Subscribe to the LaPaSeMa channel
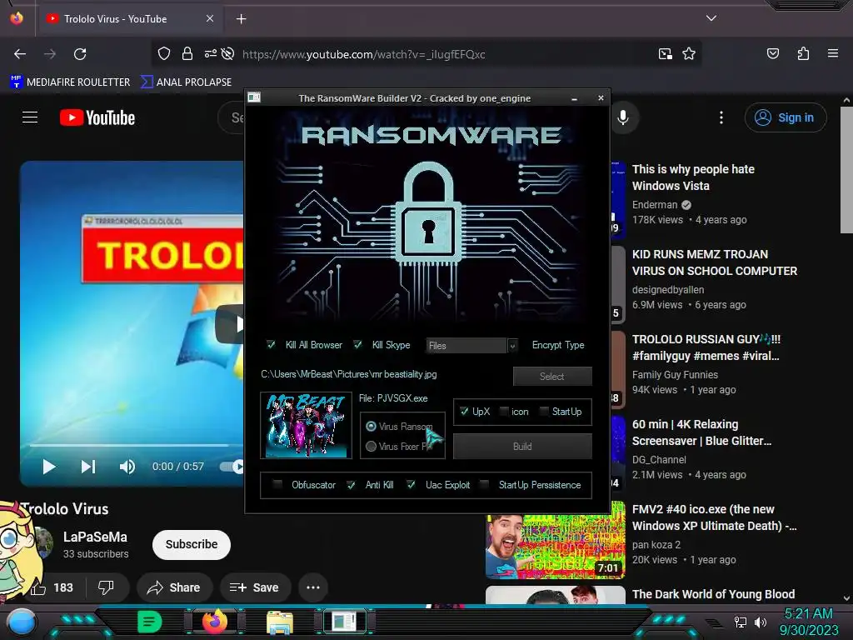This screenshot has height=640, width=853. coord(192,544)
